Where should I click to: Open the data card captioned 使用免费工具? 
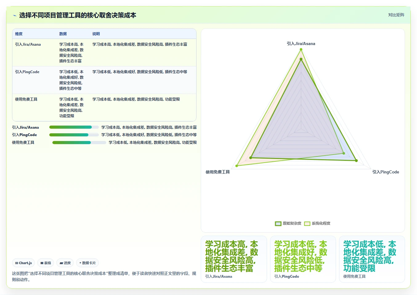[x=372, y=259]
